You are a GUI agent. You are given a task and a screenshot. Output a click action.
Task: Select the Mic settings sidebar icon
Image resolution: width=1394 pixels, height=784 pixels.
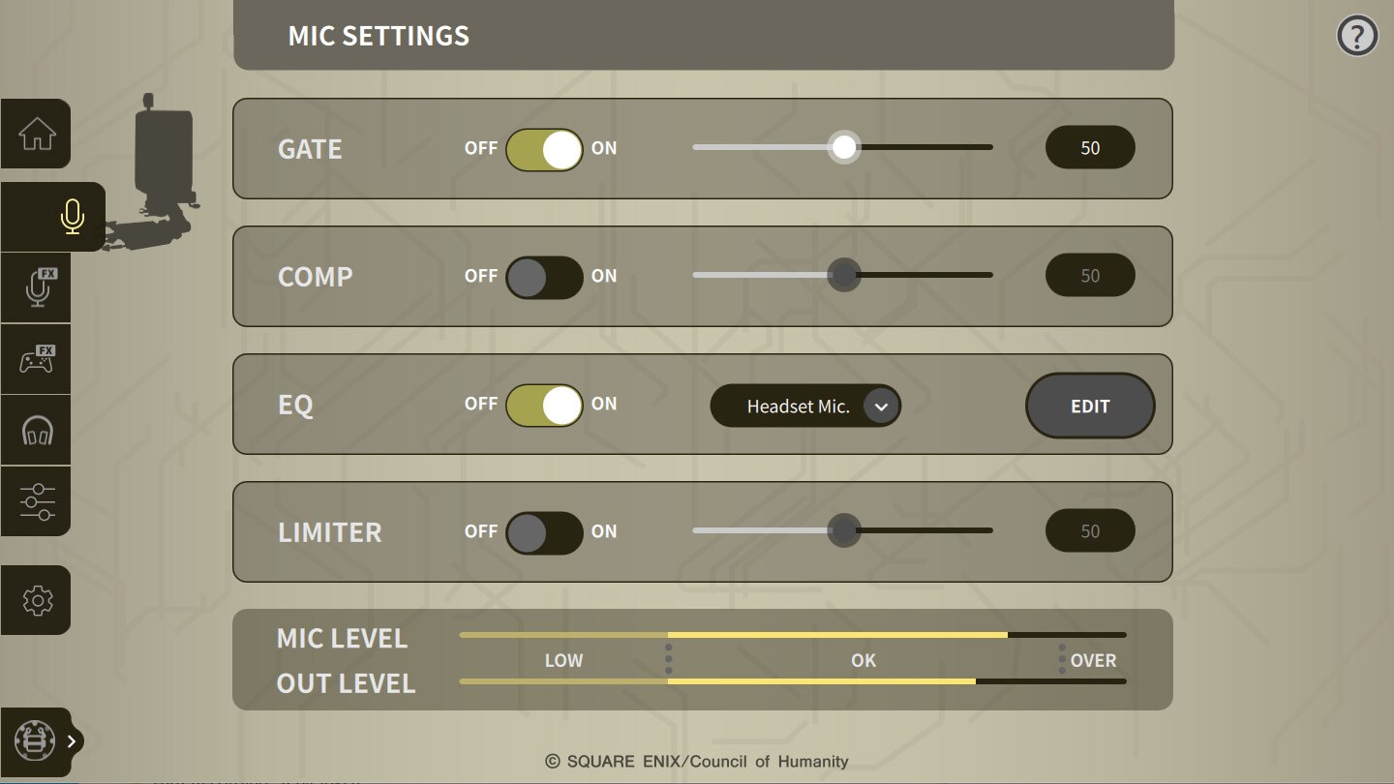[73, 217]
